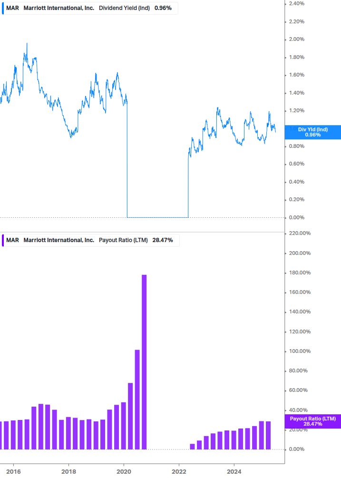Click the 2022 label on the time axis
Screen dimensions: 341x478
[179, 472]
